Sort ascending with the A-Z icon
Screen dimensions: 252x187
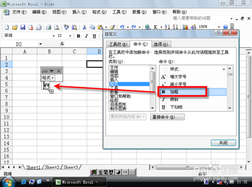[x=167, y=27]
